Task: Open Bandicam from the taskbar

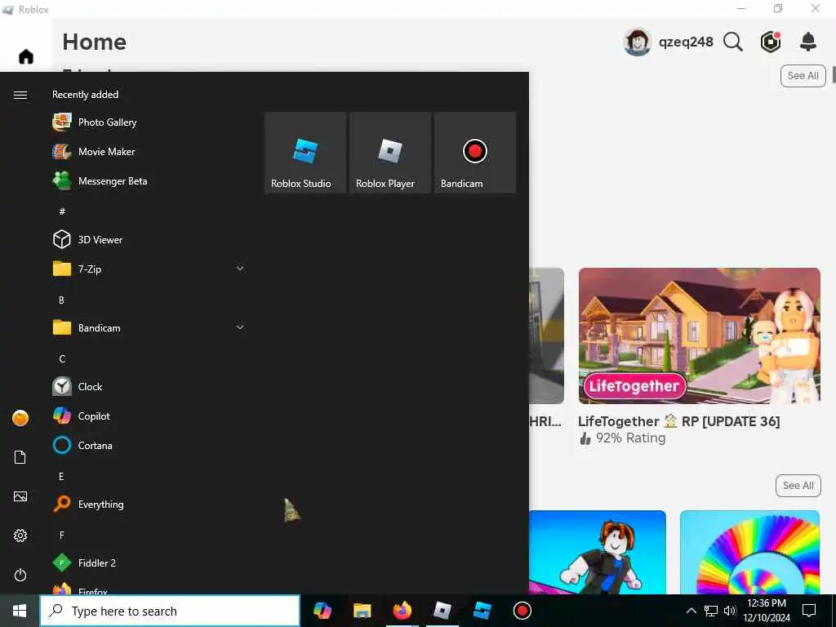Action: pyautogui.click(x=522, y=611)
